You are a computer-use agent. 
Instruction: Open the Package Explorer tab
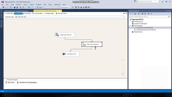49,13
